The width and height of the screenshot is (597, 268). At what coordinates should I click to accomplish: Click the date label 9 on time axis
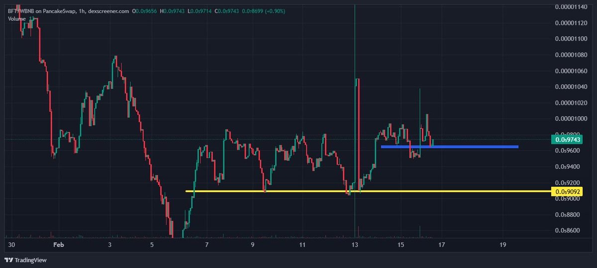253,245
